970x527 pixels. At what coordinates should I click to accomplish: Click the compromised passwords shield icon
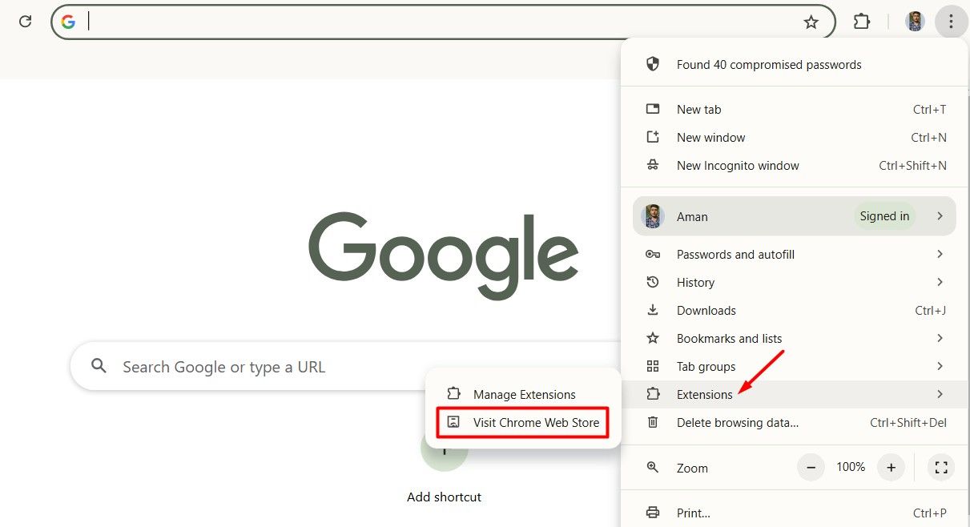[653, 64]
